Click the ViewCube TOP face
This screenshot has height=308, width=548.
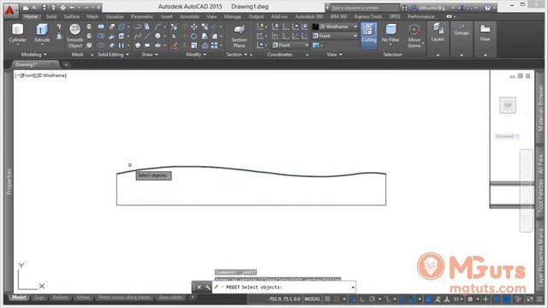coord(508,105)
